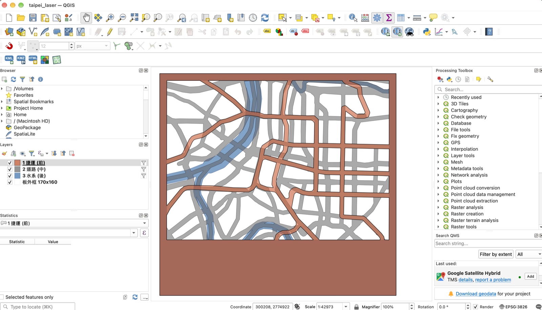Uncheck visibility of 2 道路 (中) layer
Screen dimensions: 542x310
(x=10, y=169)
